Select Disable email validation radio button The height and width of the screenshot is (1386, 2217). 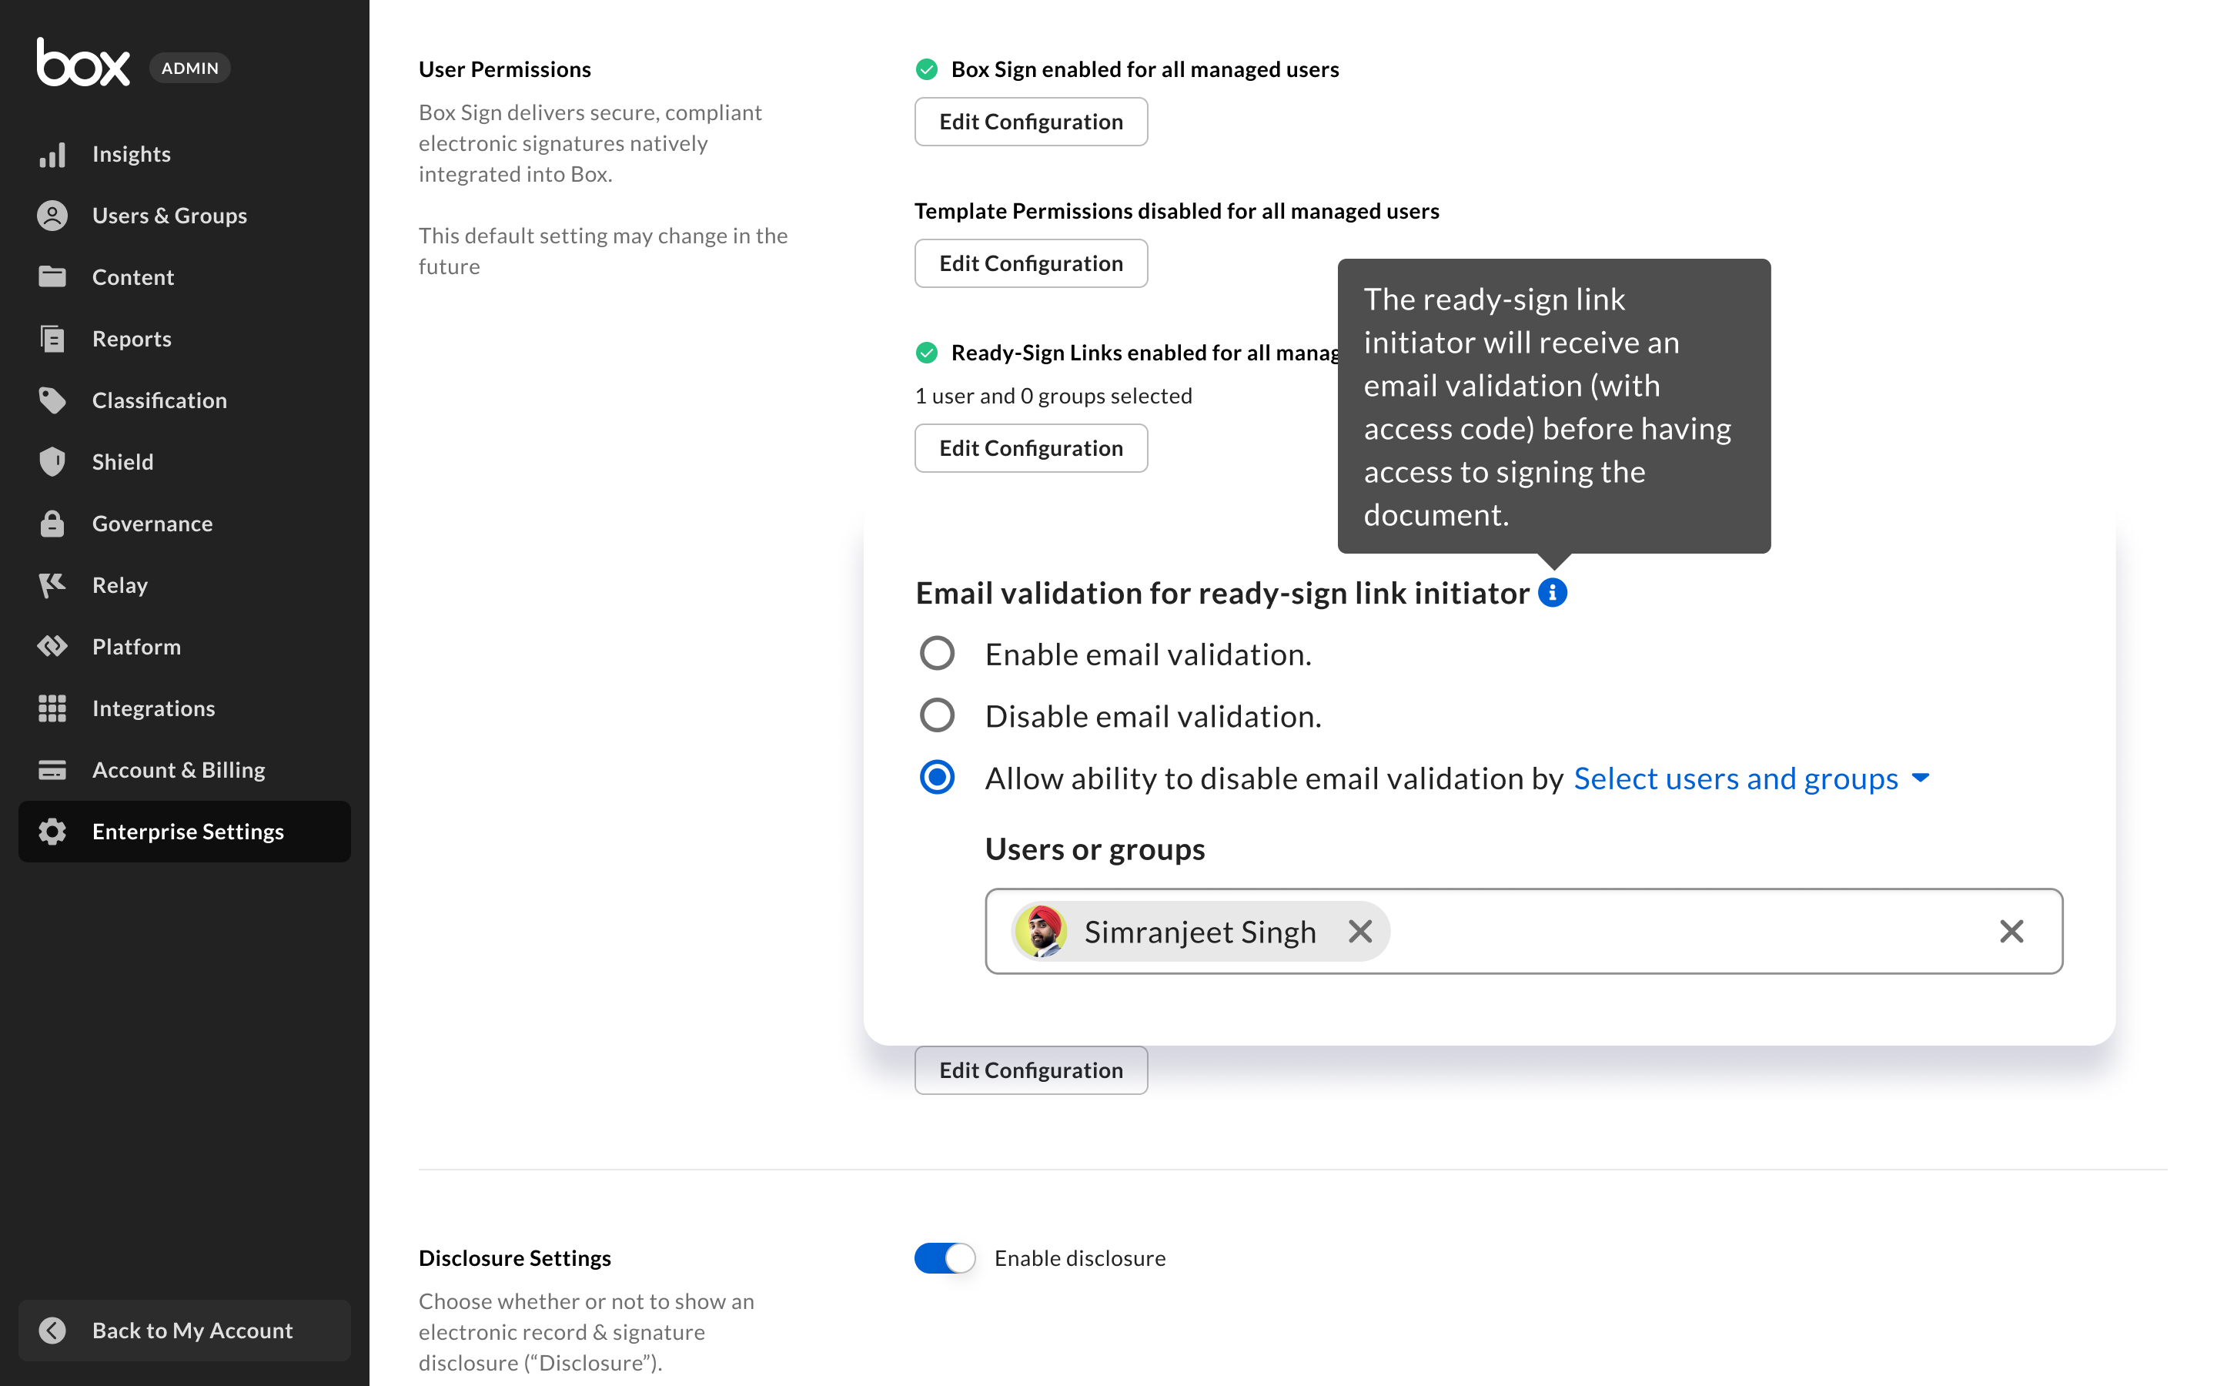pos(936,716)
